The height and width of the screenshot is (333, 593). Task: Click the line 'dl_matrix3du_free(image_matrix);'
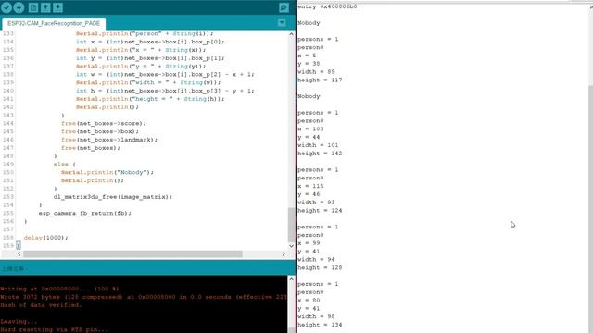tap(113, 197)
